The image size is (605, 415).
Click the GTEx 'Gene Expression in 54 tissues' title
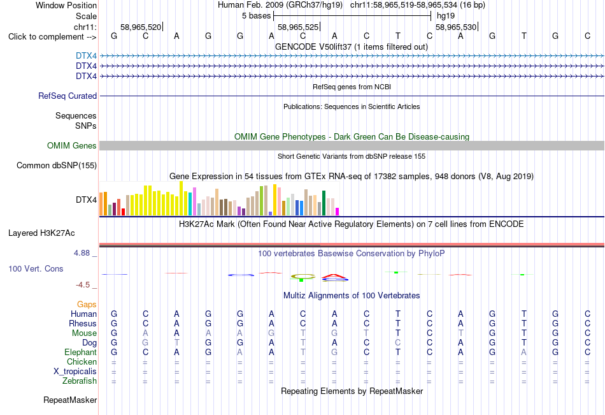[x=352, y=176]
